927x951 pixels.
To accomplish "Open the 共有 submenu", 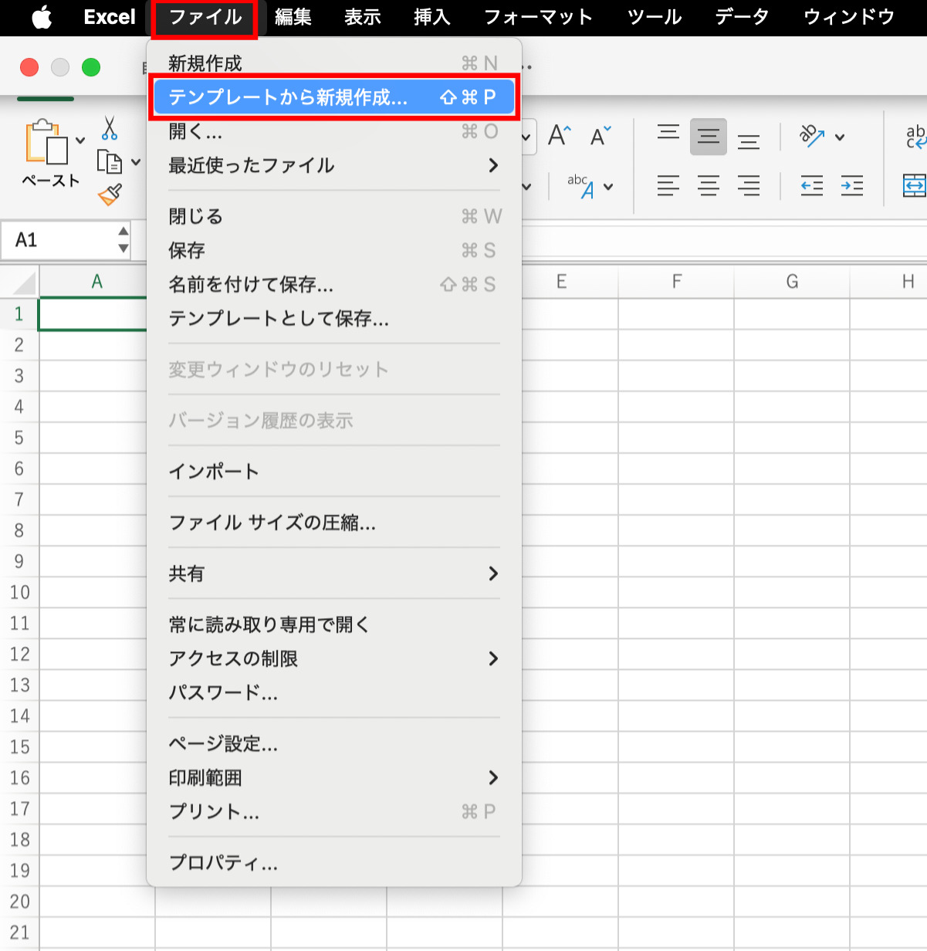I will point(186,574).
